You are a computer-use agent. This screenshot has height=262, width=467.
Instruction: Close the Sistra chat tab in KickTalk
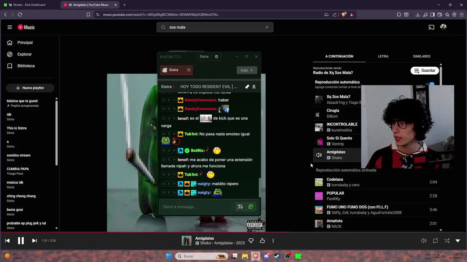[x=189, y=70]
